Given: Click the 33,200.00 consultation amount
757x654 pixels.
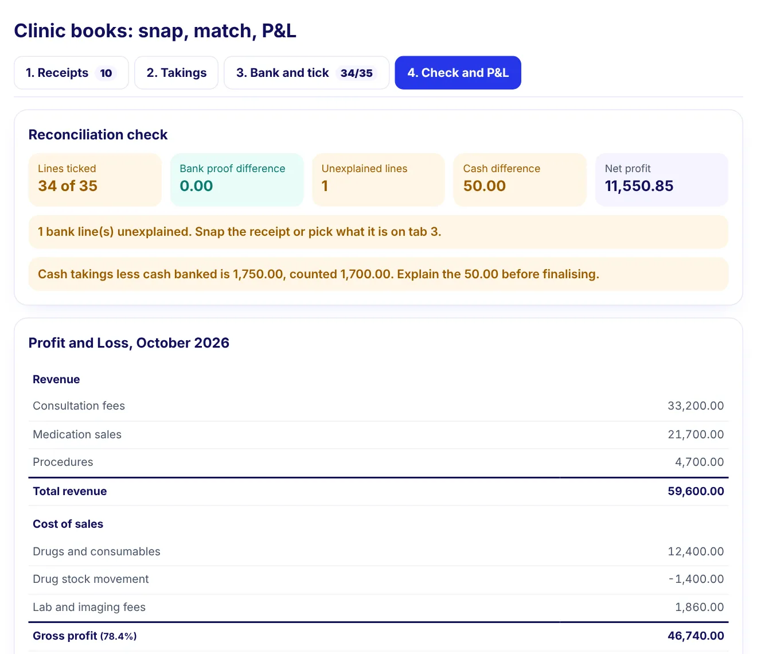Looking at the screenshot, I should click(x=696, y=406).
